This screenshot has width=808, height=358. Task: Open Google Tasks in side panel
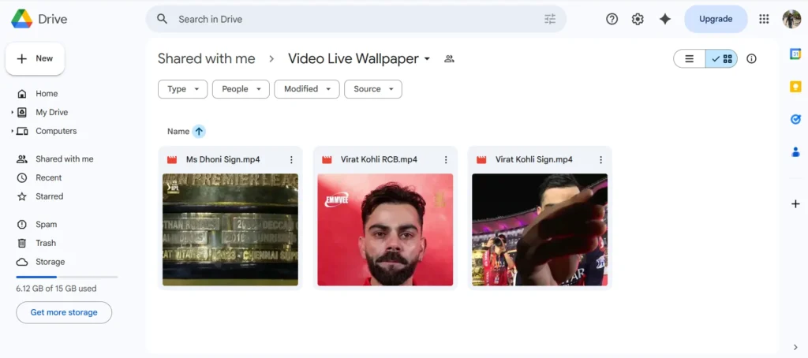point(795,119)
